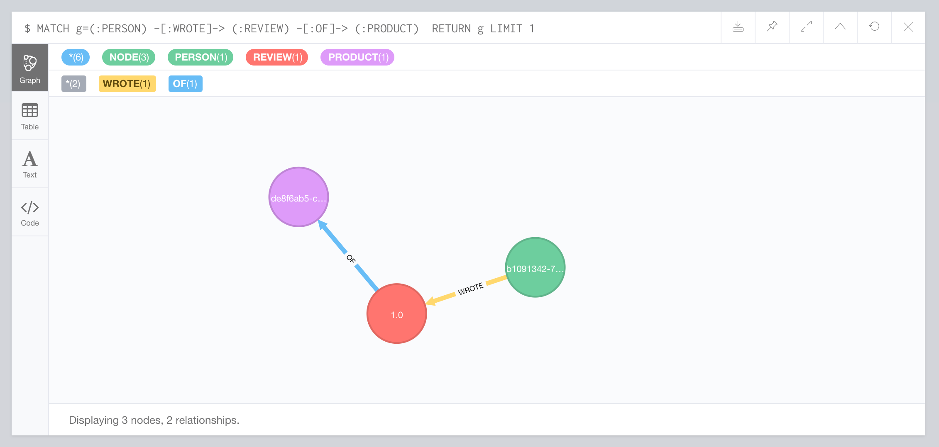Pin this result frame
Image resolution: width=939 pixels, height=447 pixels.
(x=772, y=27)
